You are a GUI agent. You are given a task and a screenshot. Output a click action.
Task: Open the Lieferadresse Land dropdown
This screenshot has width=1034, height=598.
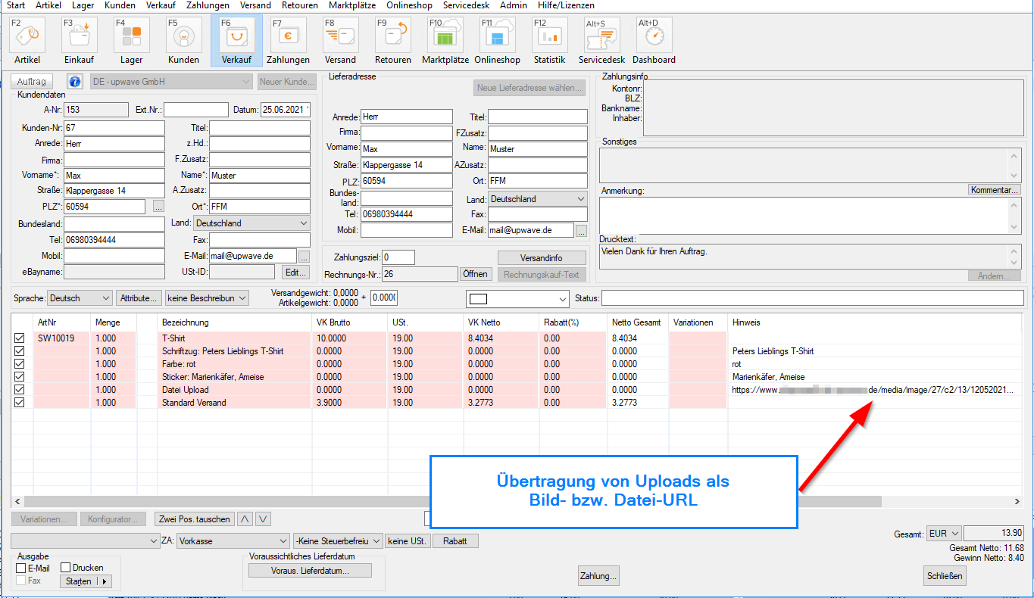[x=538, y=199]
